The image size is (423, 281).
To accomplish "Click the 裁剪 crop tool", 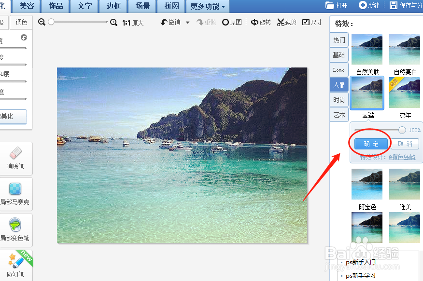I will (x=287, y=22).
